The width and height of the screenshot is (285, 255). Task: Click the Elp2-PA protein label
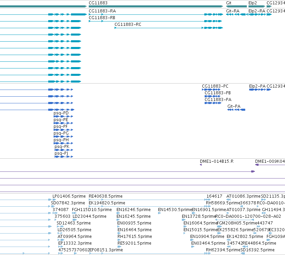click(257, 86)
